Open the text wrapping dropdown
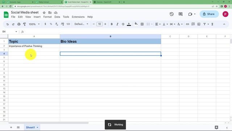 [173, 24]
